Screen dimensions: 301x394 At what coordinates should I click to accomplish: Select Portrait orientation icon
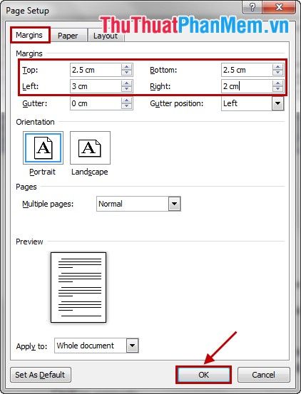43,147
